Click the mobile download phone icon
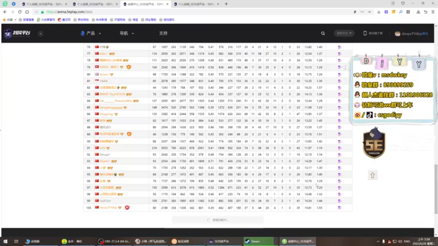This screenshot has height=246, width=438. pos(365,33)
